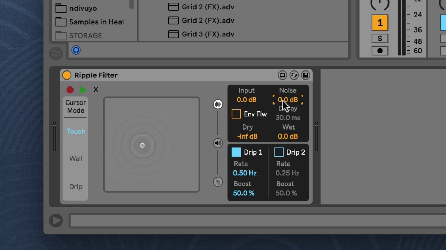
Task: Click the Decay 30.0 ms value
Action: [x=288, y=118]
